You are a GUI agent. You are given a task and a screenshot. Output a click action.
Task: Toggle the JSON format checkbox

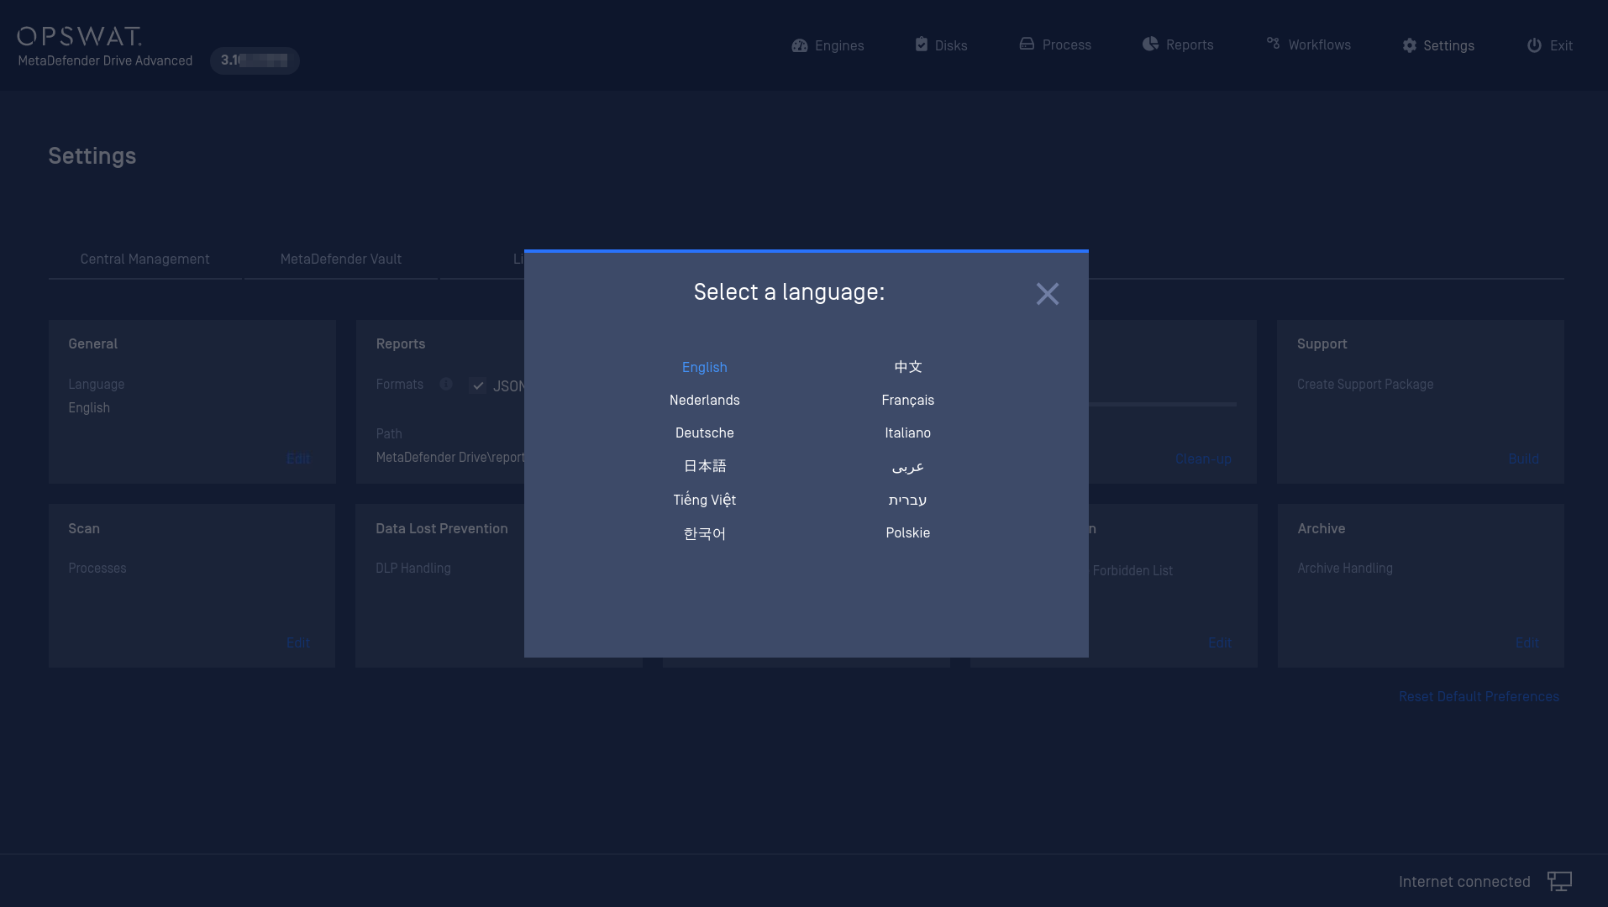(x=477, y=385)
